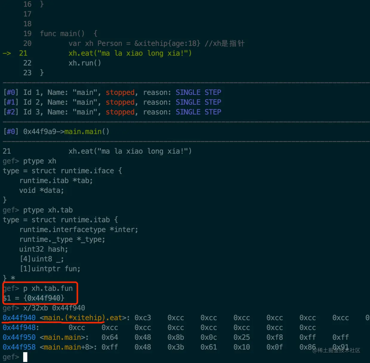Click stack frame address '0x44f9a9'
The image size is (370, 363).
[x=40, y=131]
